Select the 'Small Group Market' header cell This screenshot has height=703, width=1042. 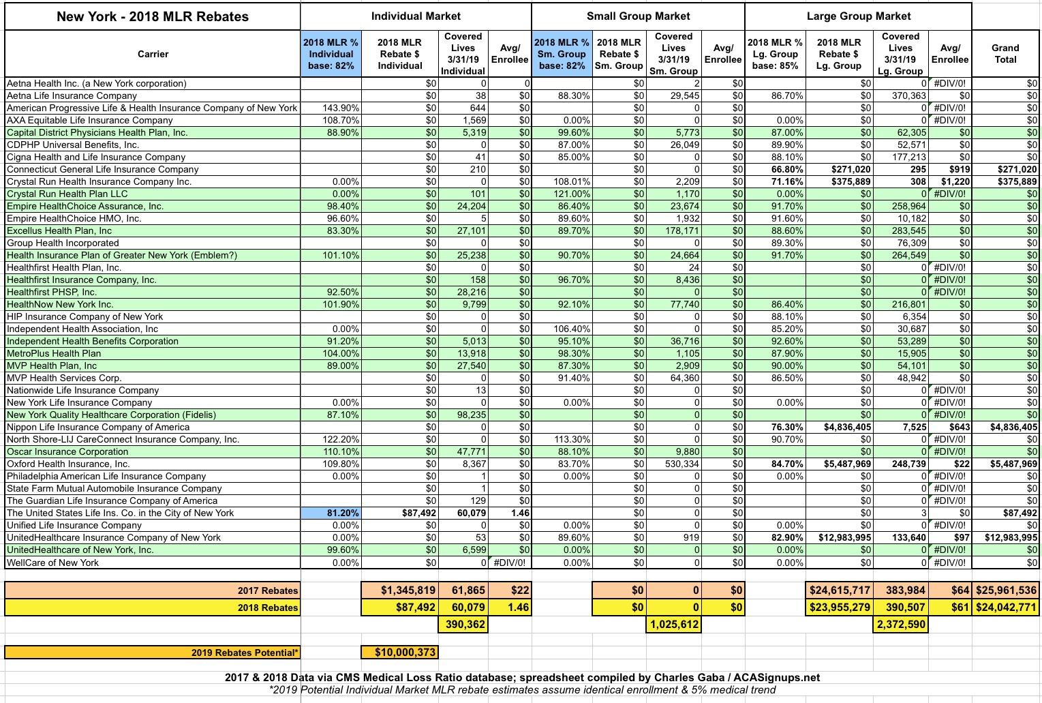(638, 16)
